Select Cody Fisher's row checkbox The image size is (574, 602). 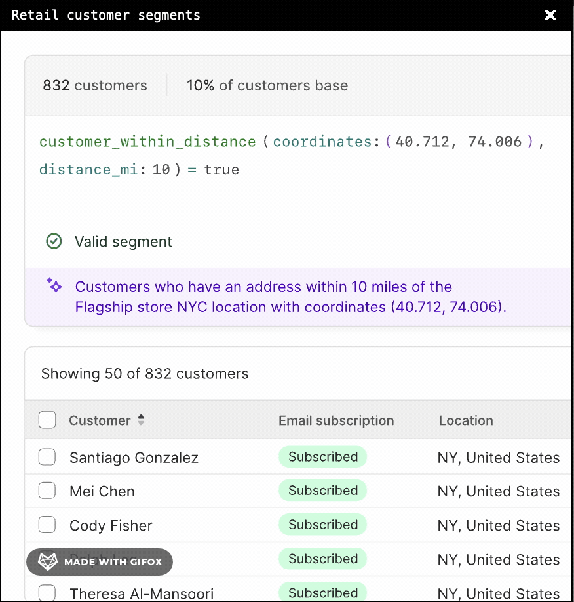coord(47,525)
